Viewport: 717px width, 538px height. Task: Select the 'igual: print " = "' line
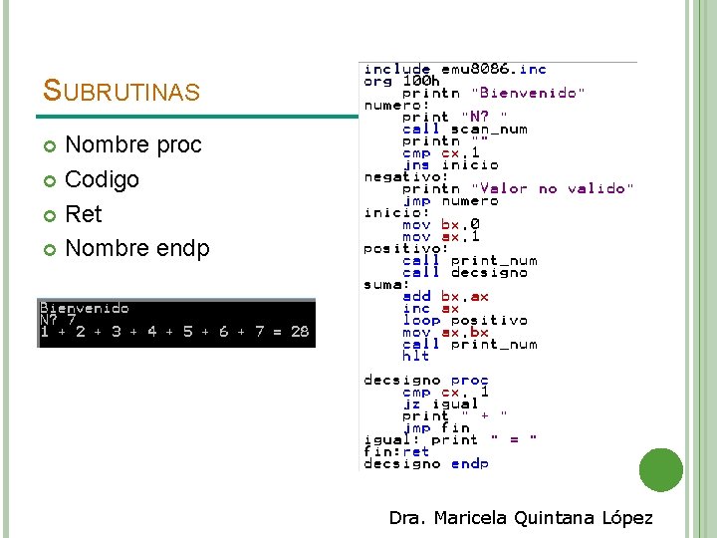click(x=450, y=439)
